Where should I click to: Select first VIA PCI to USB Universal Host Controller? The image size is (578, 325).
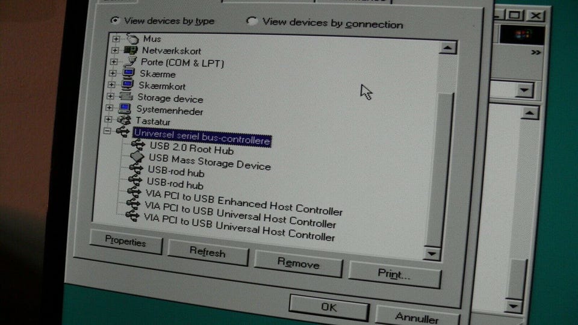240,215
